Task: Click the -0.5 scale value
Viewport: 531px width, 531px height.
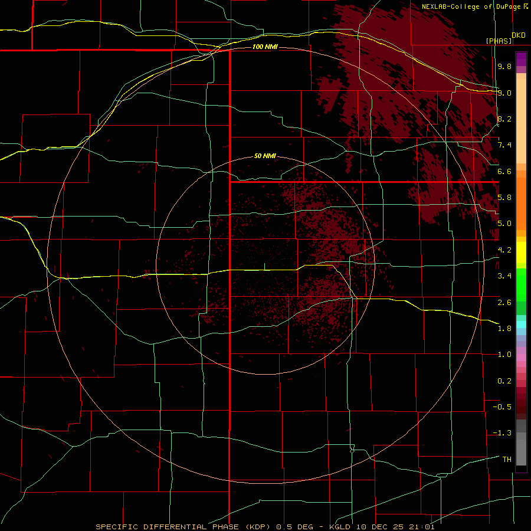Action: (502, 407)
